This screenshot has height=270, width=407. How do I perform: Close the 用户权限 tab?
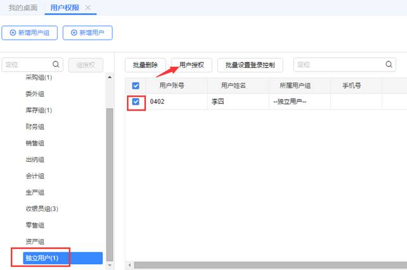point(87,8)
